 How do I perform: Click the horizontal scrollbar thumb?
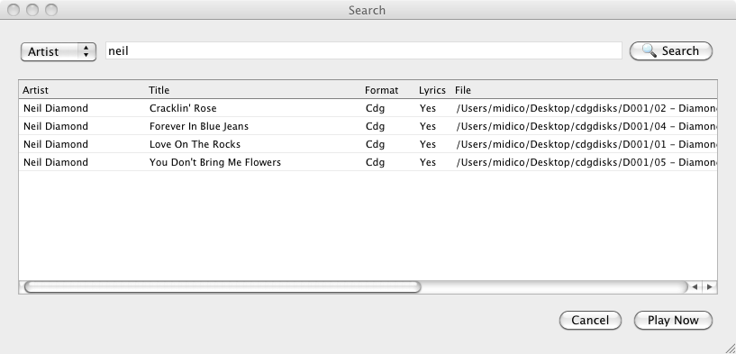pos(223,286)
